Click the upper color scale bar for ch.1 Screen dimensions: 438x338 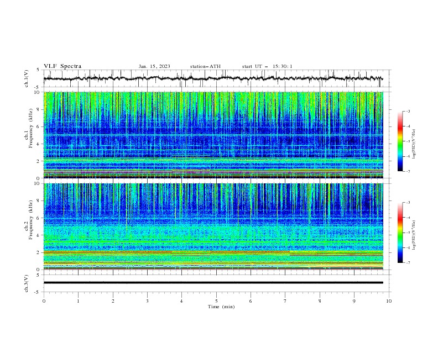coord(400,141)
